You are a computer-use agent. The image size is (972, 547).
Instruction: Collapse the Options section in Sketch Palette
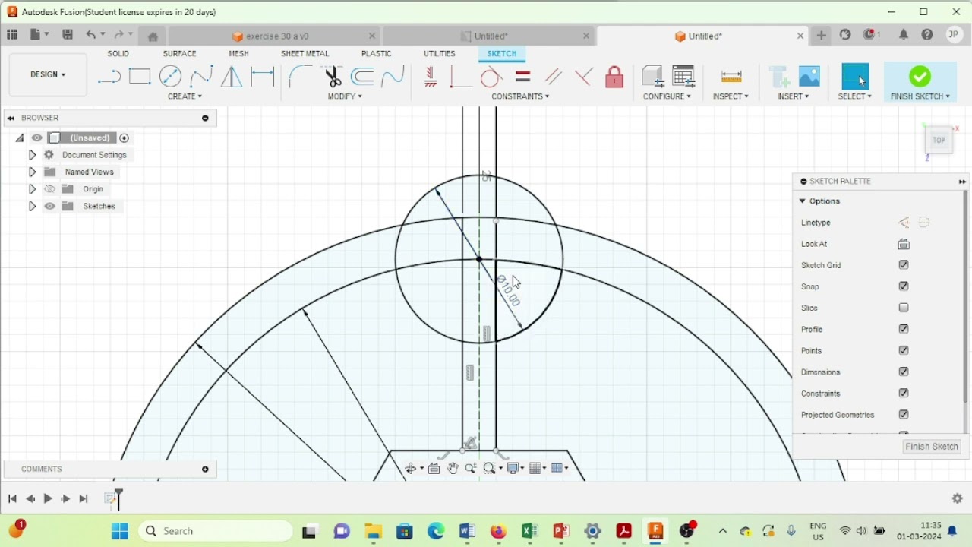(803, 201)
